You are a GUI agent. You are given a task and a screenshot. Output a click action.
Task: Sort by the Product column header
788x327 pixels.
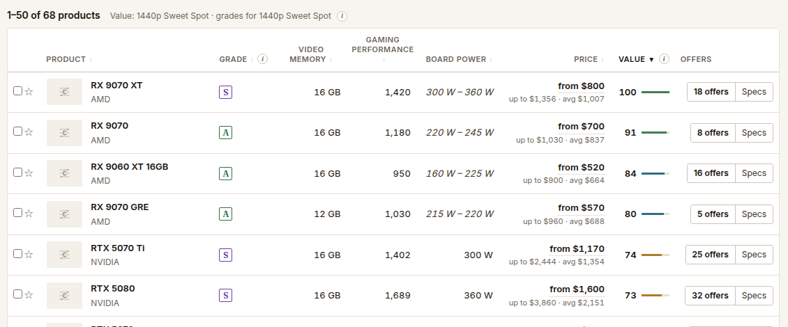(x=69, y=59)
